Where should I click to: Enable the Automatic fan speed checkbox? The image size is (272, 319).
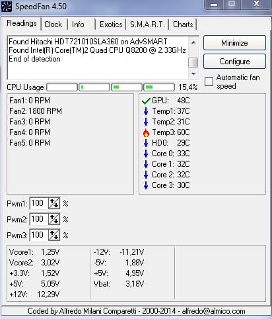tap(209, 81)
